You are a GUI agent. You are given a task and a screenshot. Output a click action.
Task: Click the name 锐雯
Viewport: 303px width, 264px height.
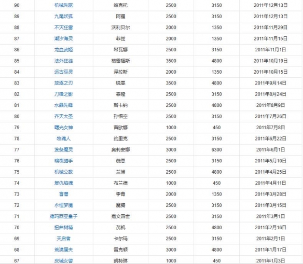pyautogui.click(x=120, y=83)
